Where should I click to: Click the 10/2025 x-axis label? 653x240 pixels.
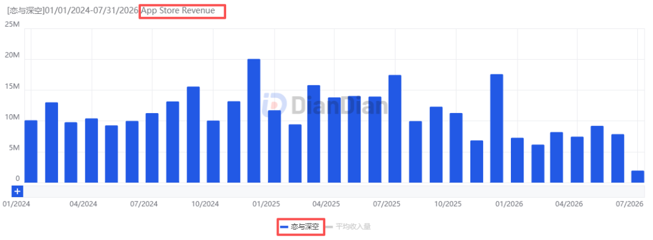coord(447,204)
